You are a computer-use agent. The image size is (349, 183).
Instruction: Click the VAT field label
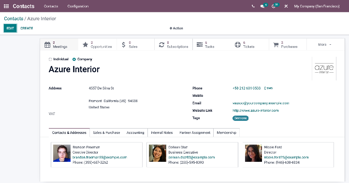[52, 114]
